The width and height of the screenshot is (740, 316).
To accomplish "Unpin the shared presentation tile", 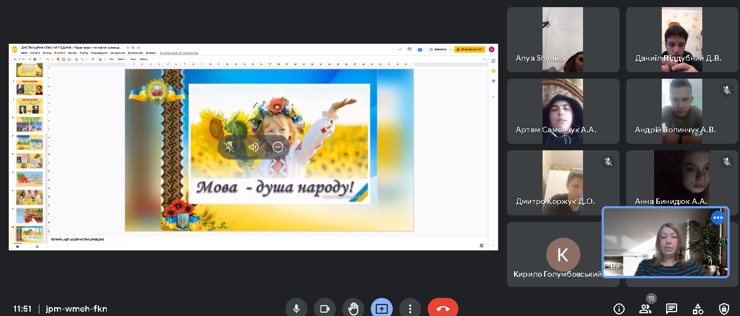I will point(229,147).
